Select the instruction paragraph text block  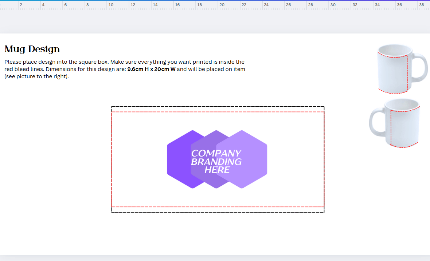tap(124, 69)
